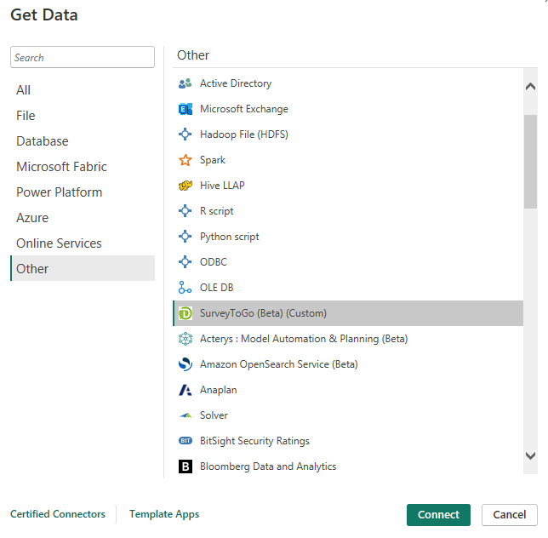Click the connector list scrollbar thumb
The width and height of the screenshot is (548, 538).
[530, 162]
